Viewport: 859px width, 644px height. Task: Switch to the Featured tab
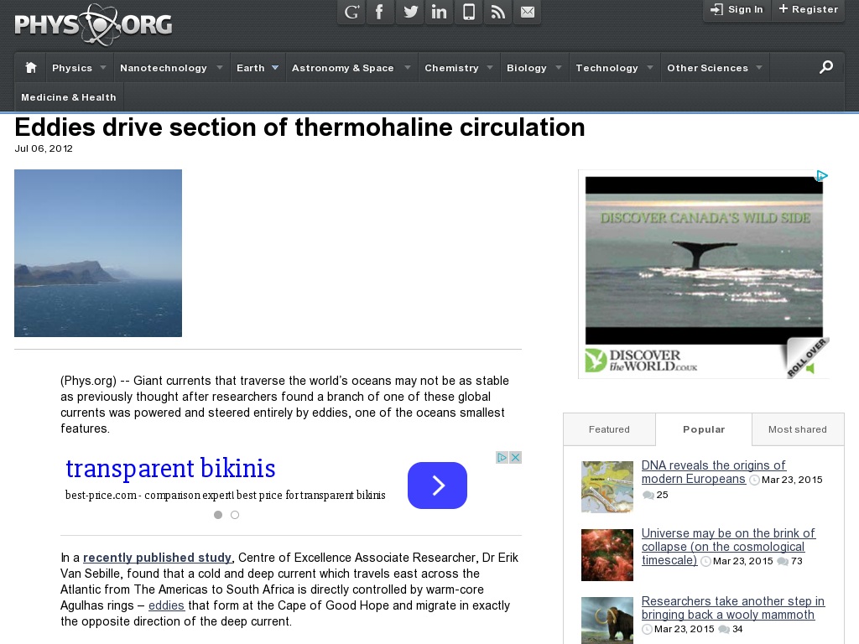(x=609, y=429)
